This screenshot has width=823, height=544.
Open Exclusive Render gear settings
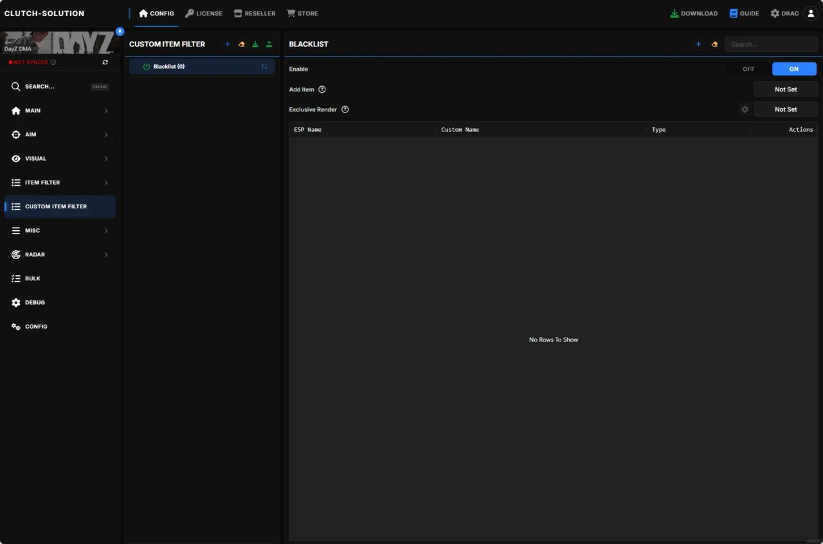tap(745, 109)
